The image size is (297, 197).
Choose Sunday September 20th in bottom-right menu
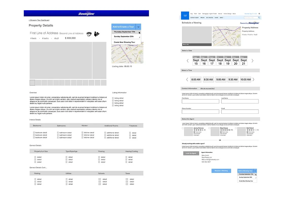pos(247,177)
